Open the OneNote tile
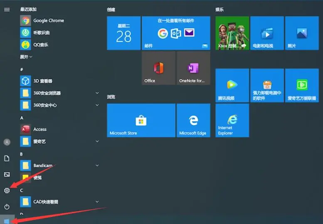The image size is (323, 224). 193,68
